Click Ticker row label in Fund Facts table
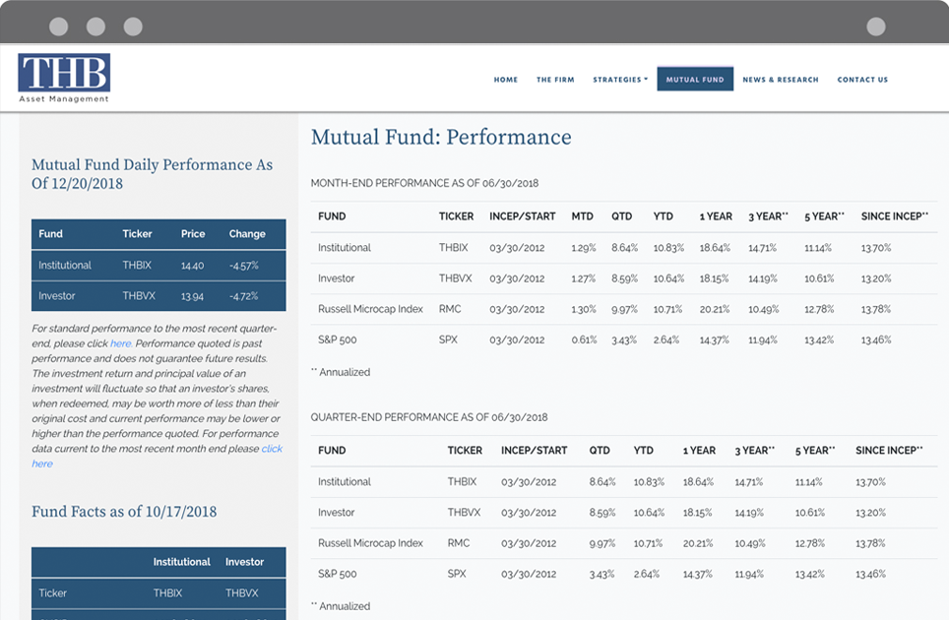 52,593
